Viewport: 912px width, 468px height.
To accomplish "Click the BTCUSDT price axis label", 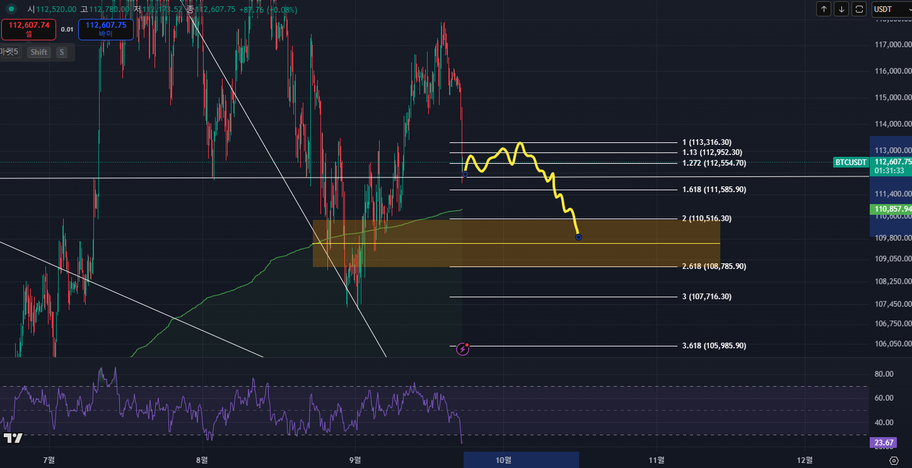I will coord(851,162).
